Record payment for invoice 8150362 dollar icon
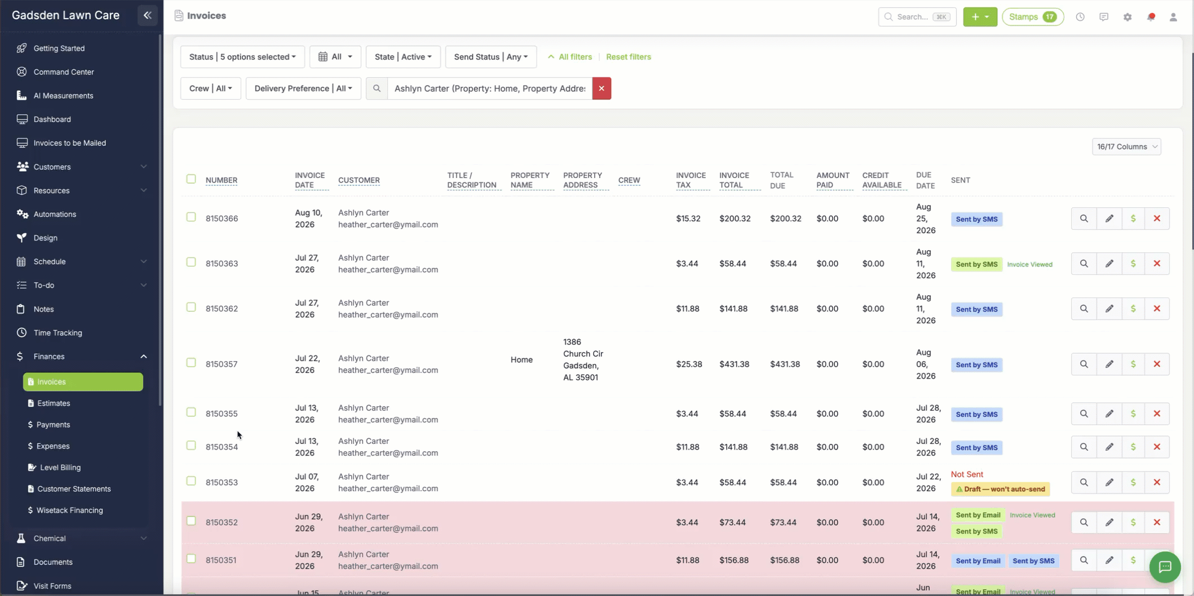 [1133, 309]
